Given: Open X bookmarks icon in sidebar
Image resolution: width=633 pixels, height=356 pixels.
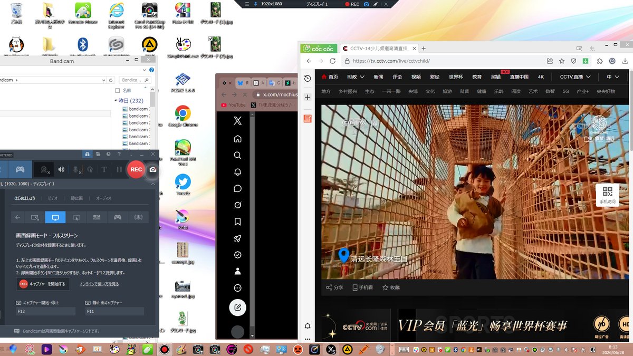Looking at the screenshot, I should pos(237,222).
